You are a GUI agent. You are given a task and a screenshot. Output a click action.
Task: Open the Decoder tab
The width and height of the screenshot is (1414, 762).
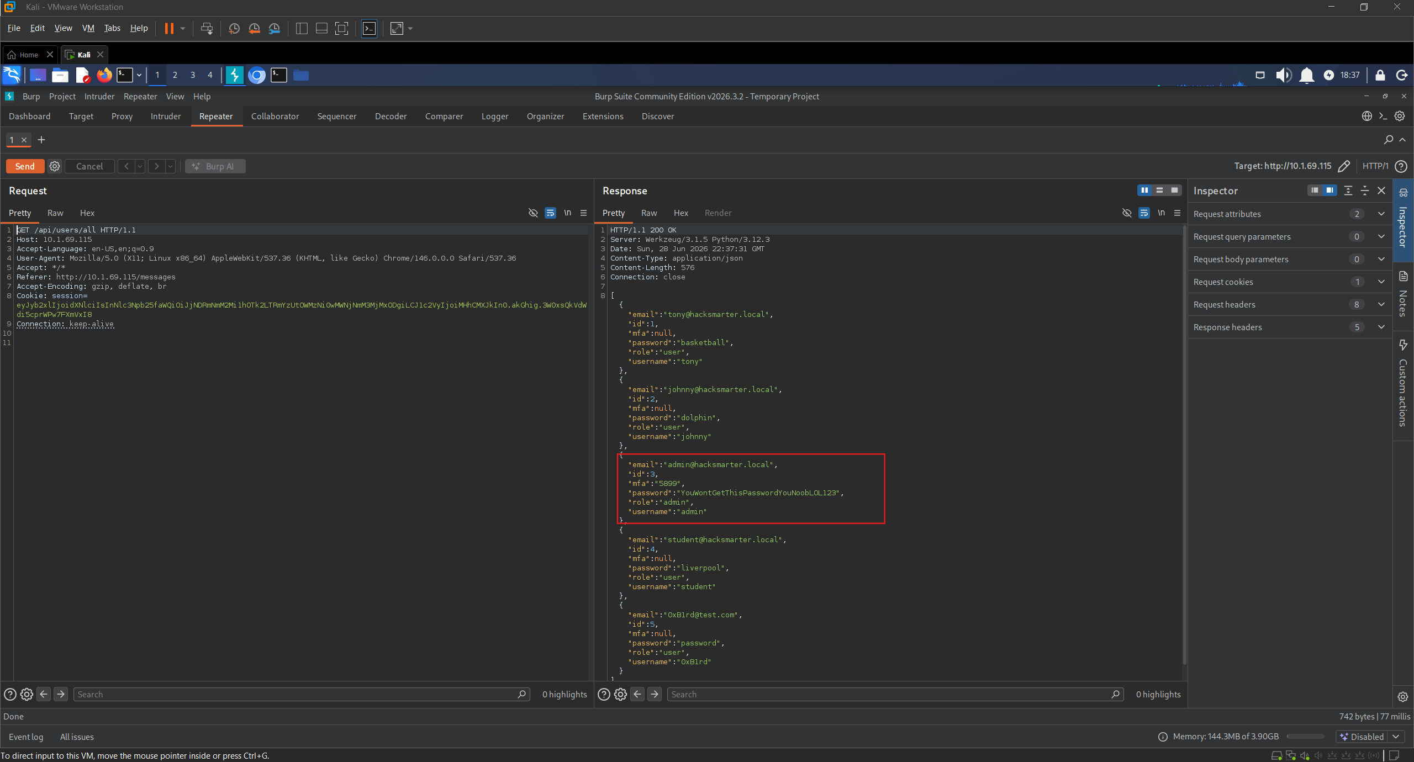[391, 117]
